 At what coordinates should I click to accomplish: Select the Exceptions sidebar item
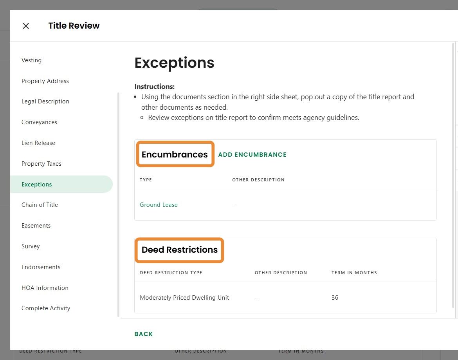[x=37, y=185]
